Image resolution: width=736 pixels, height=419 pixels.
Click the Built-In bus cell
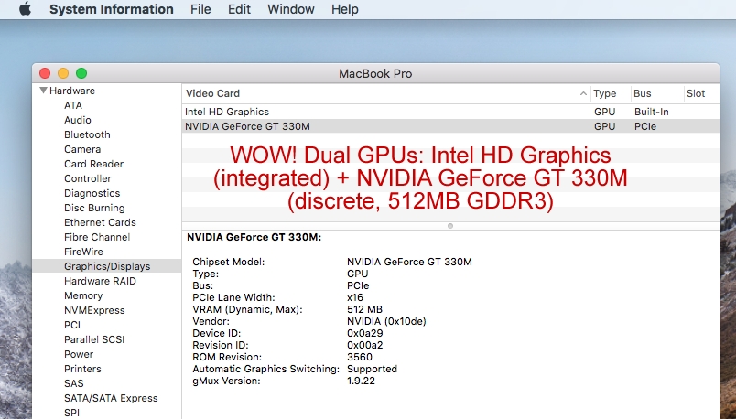click(652, 112)
